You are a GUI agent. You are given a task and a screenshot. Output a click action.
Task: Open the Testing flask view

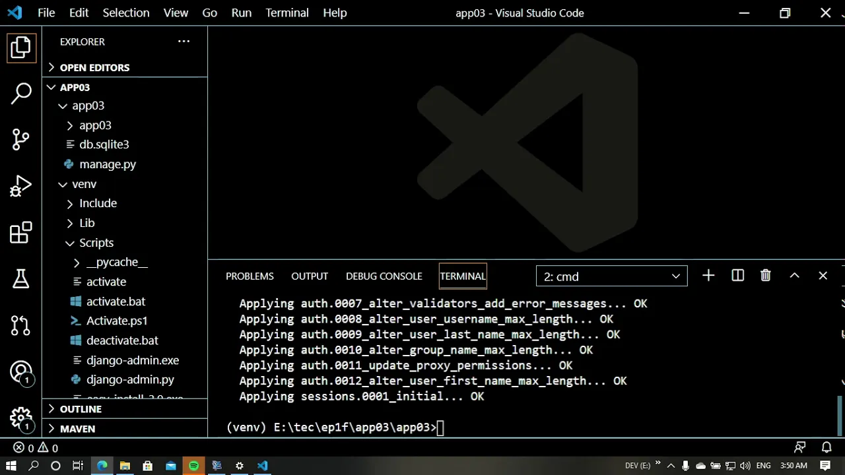pyautogui.click(x=20, y=278)
